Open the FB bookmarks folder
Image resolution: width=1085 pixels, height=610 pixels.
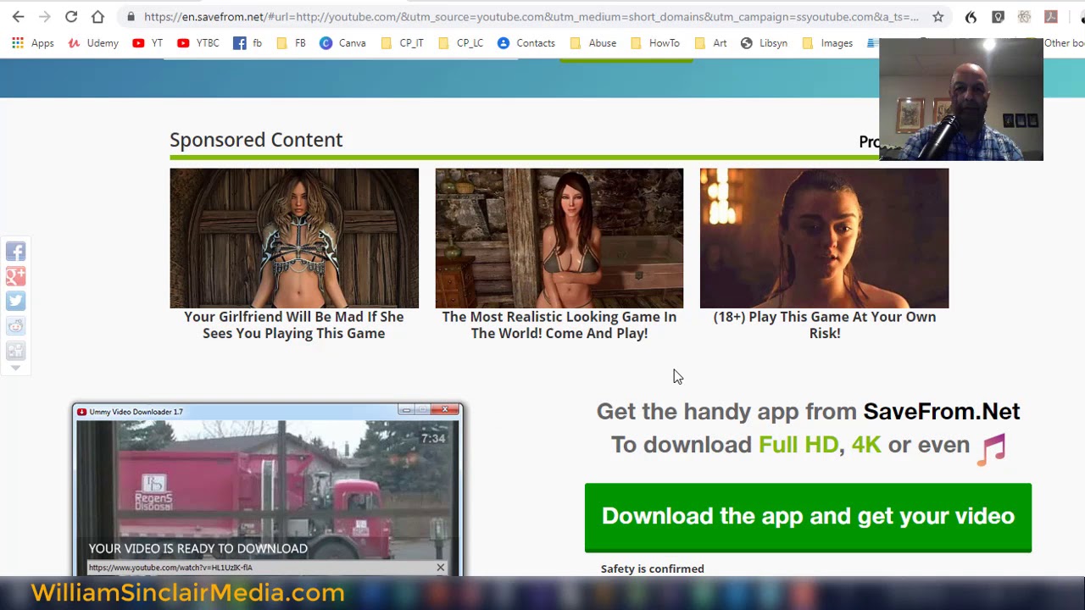pos(291,43)
